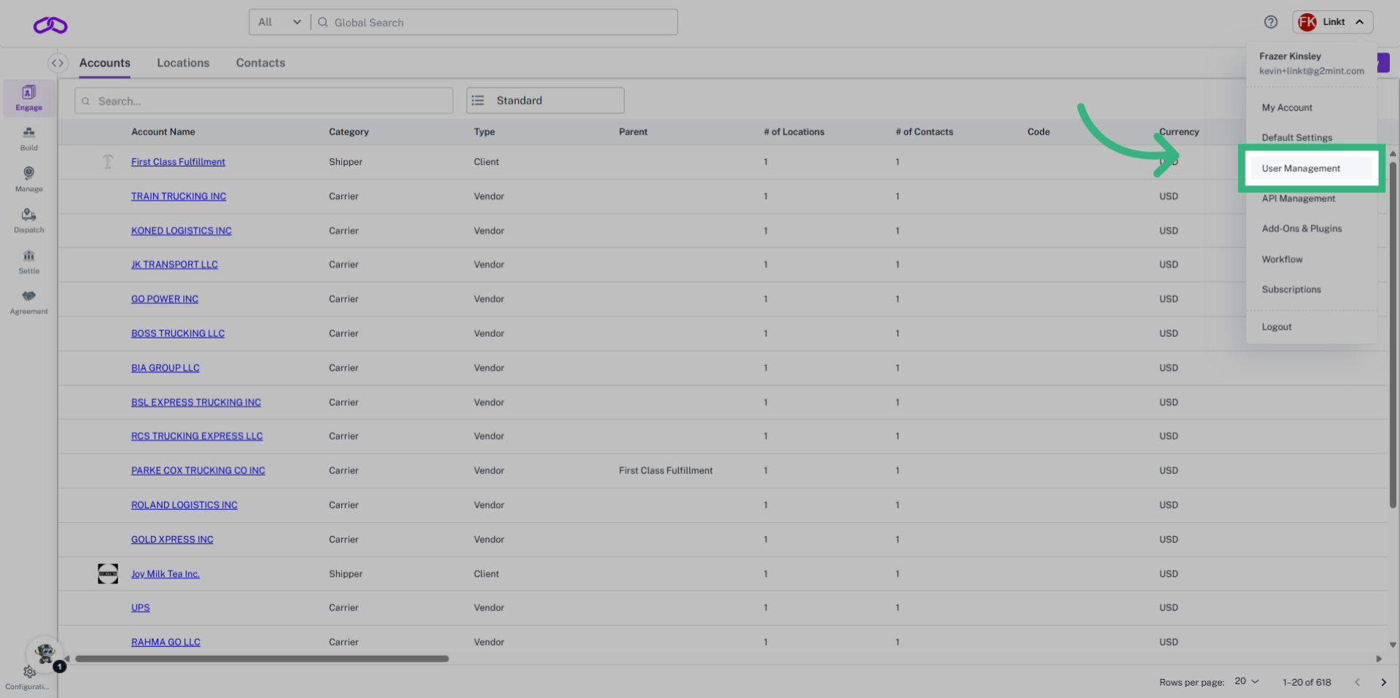Open the Standard view selector

[545, 100]
